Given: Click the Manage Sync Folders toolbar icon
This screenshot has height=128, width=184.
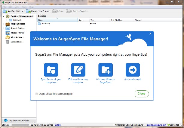Looking at the screenshot, I should pyautogui.click(x=28, y=11).
